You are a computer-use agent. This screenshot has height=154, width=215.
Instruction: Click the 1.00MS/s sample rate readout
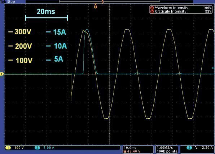tap(165, 148)
